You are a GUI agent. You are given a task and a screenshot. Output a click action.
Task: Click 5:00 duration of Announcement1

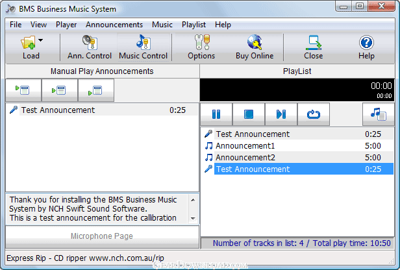[373, 146]
